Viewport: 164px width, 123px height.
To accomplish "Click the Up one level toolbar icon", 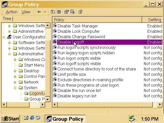I will point(53,12).
